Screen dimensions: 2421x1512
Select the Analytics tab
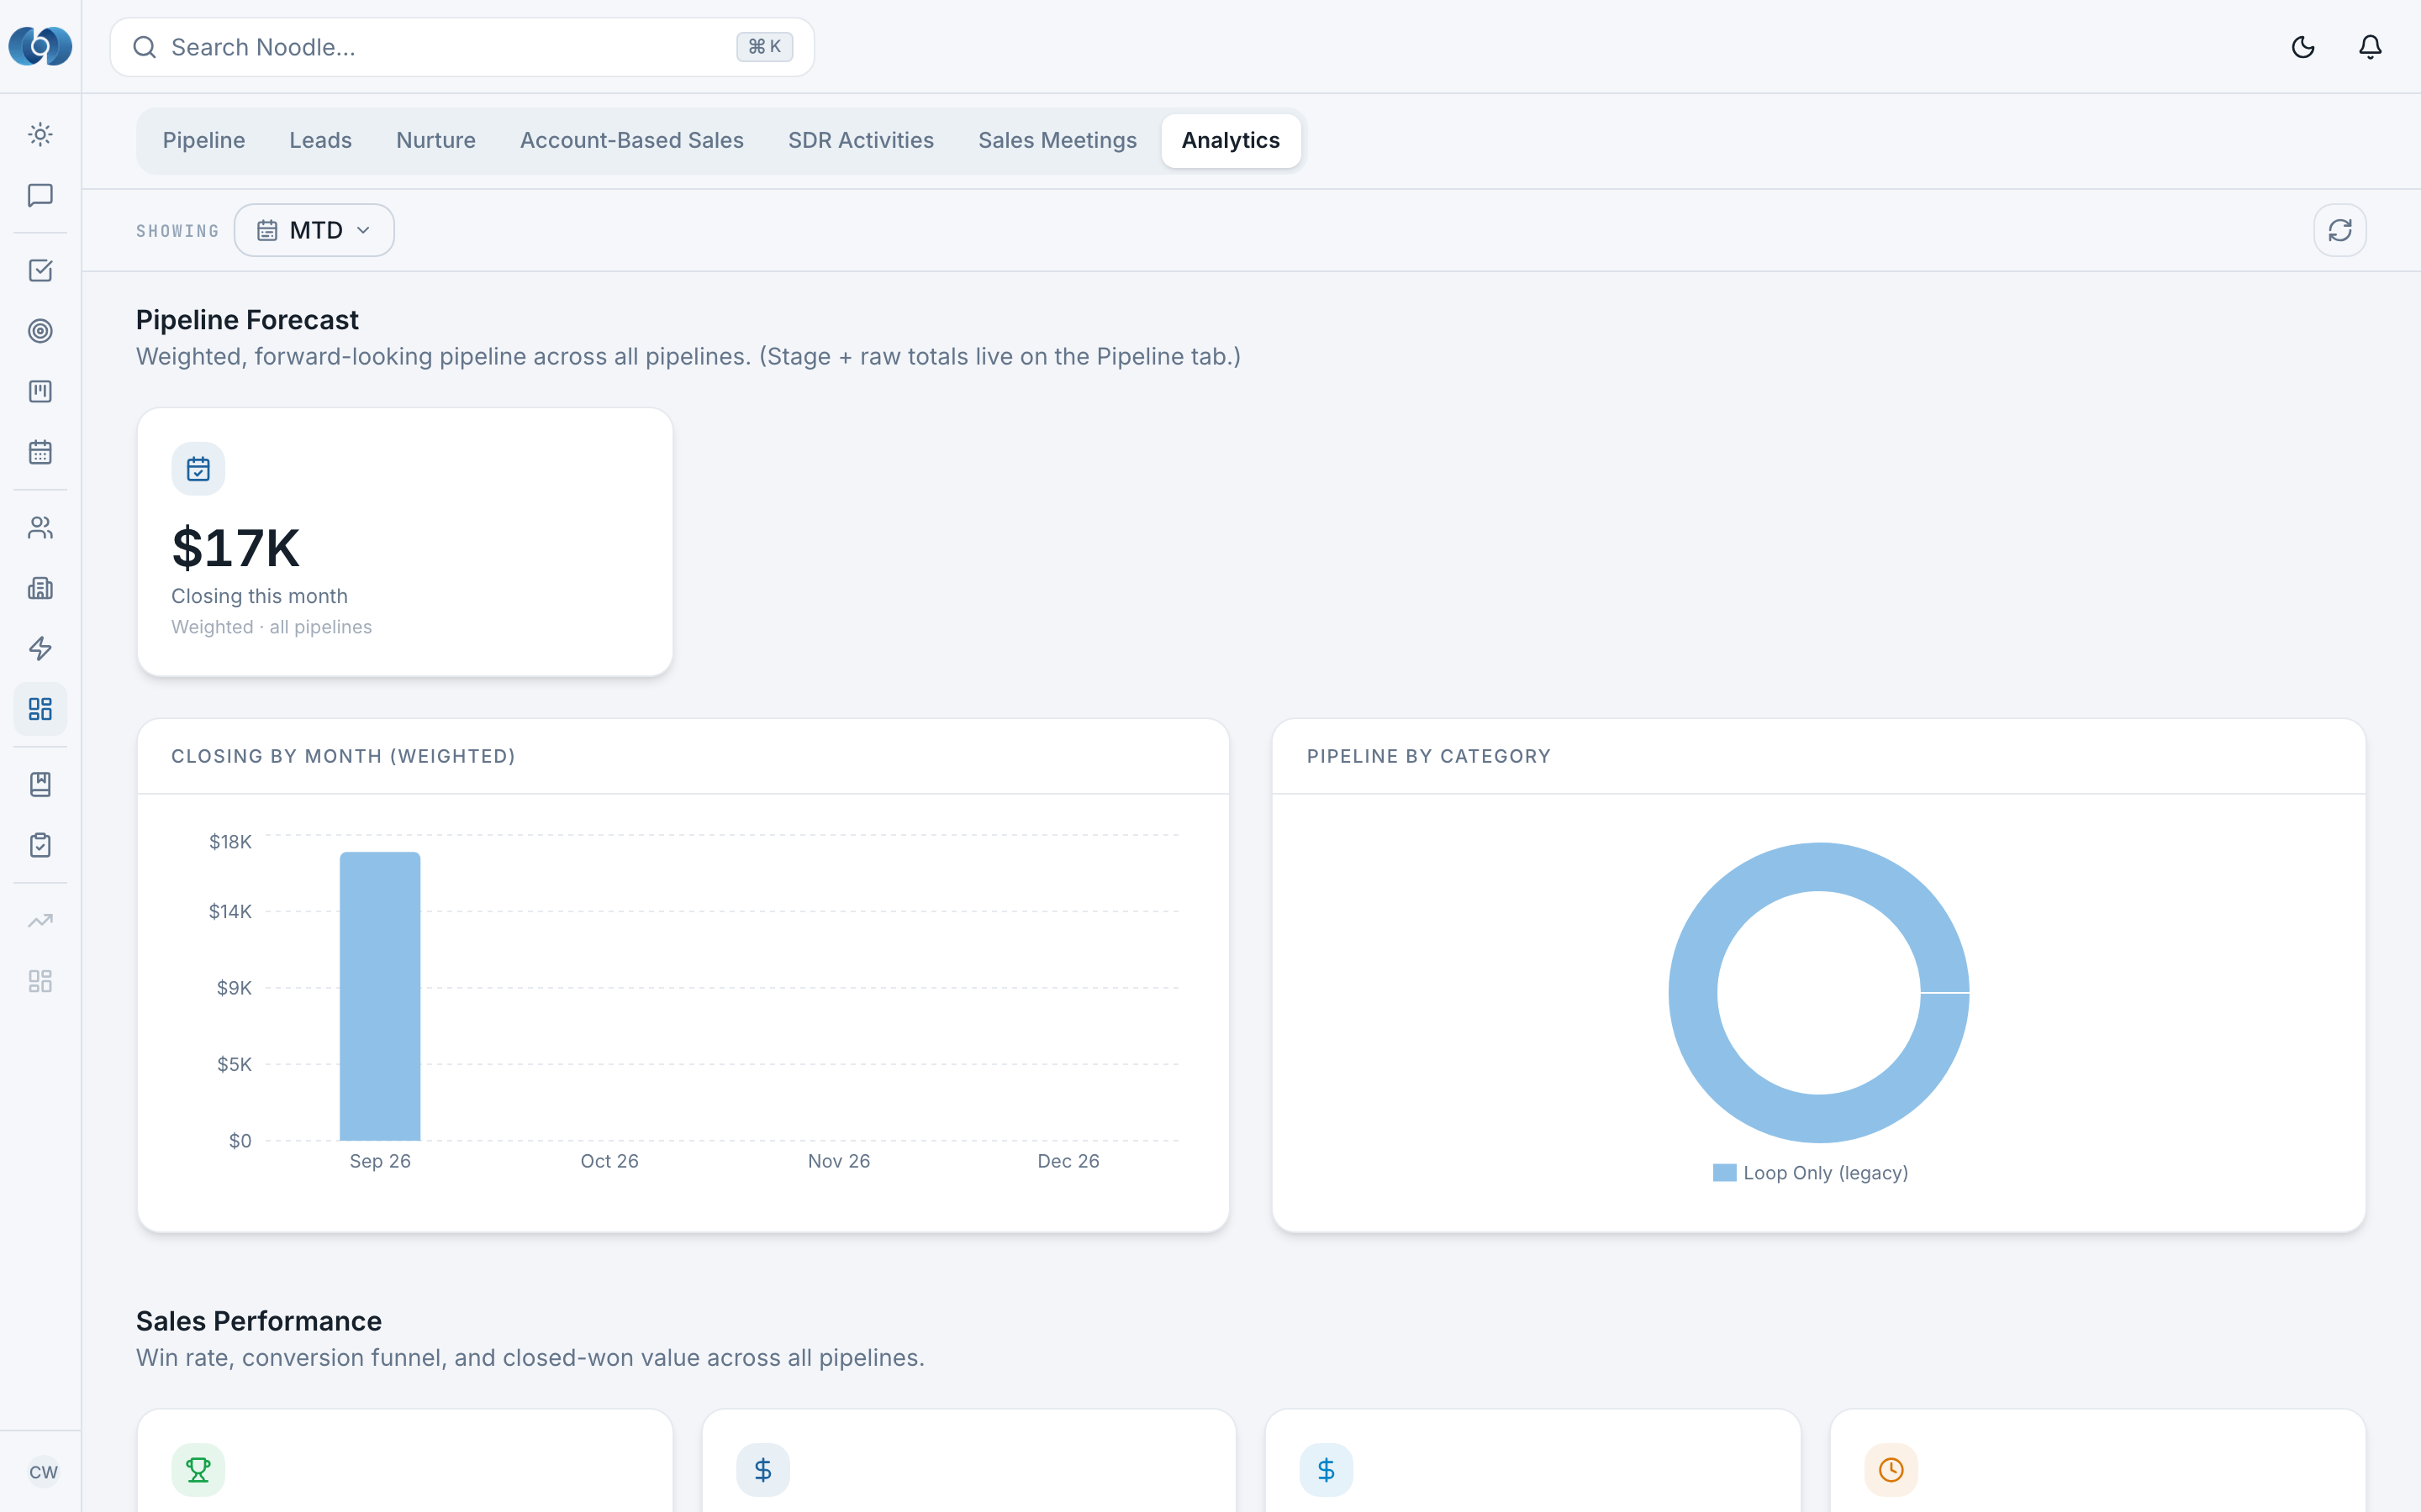(x=1231, y=140)
